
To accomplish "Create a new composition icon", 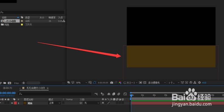I will [9, 83].
